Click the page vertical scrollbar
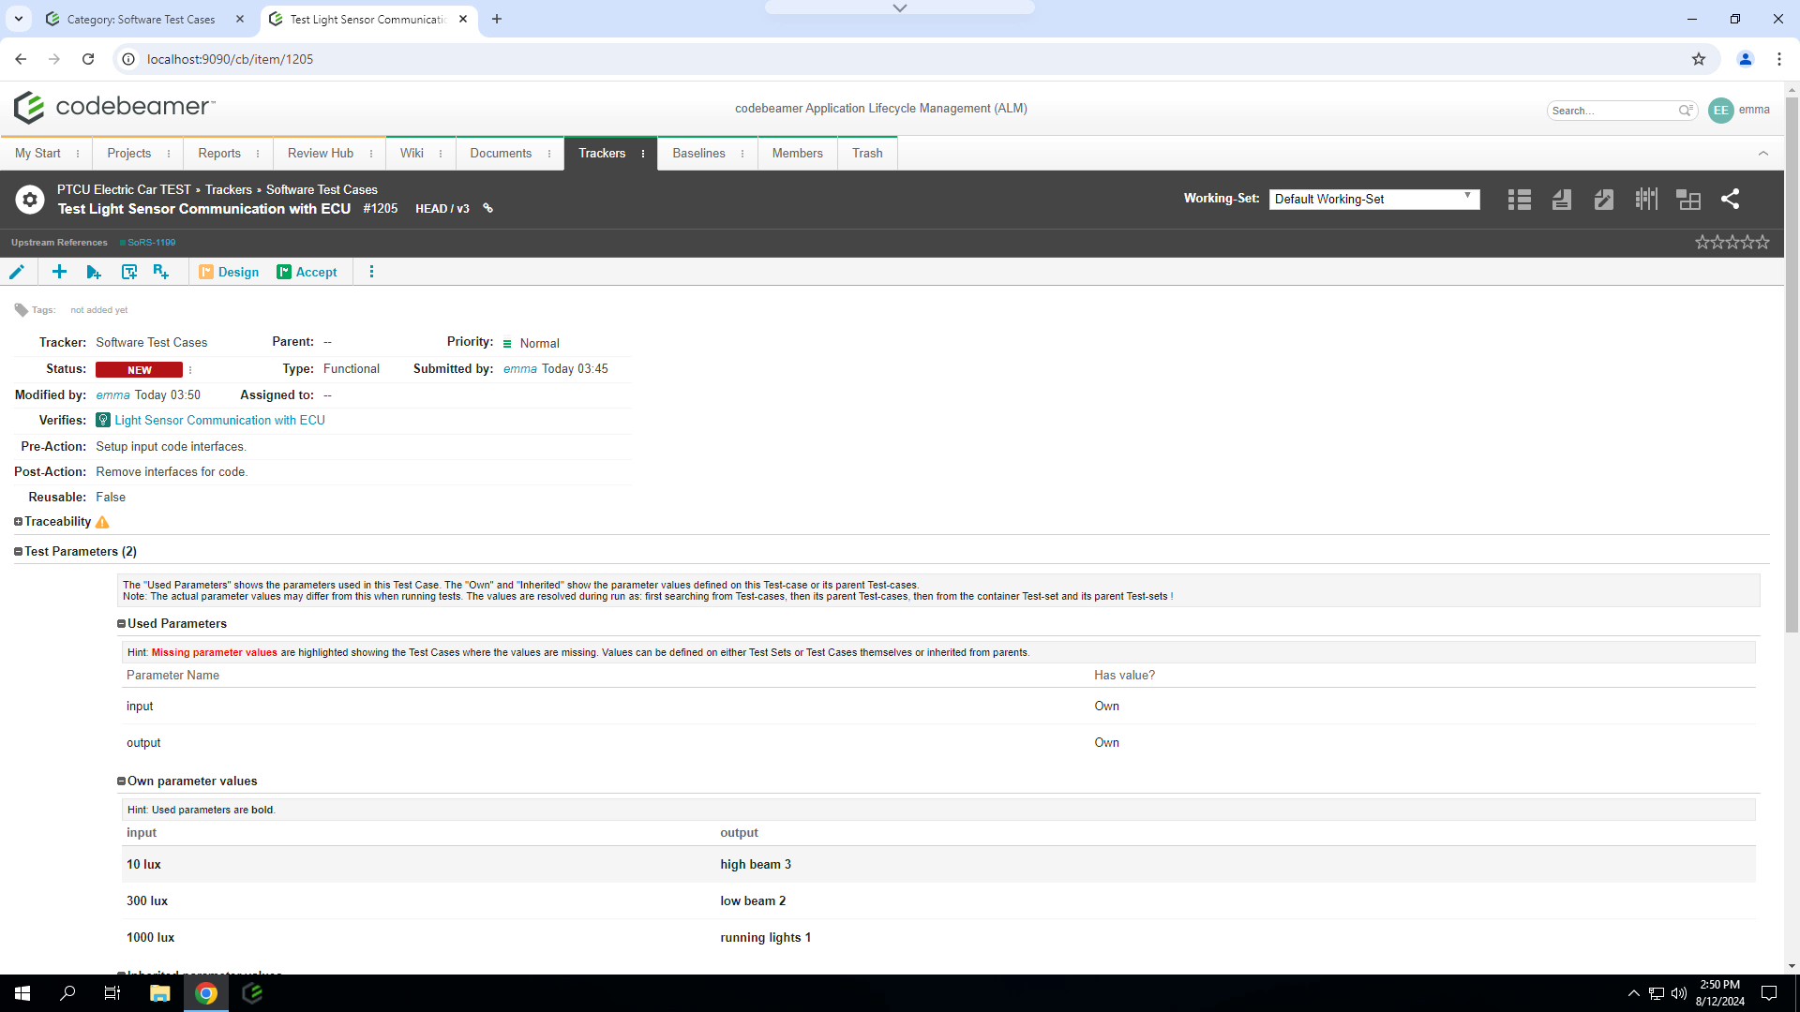Screen dimensions: 1800x1012 tap(1792, 365)
